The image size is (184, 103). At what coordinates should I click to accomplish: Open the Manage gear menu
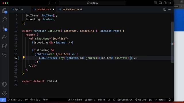[x=5, y=93]
